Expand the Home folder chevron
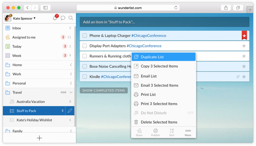Image resolution: width=256 pixels, height=146 pixels. point(71,65)
